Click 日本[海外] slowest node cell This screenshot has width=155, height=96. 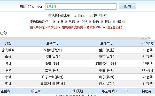pyautogui.click(x=106, y=84)
